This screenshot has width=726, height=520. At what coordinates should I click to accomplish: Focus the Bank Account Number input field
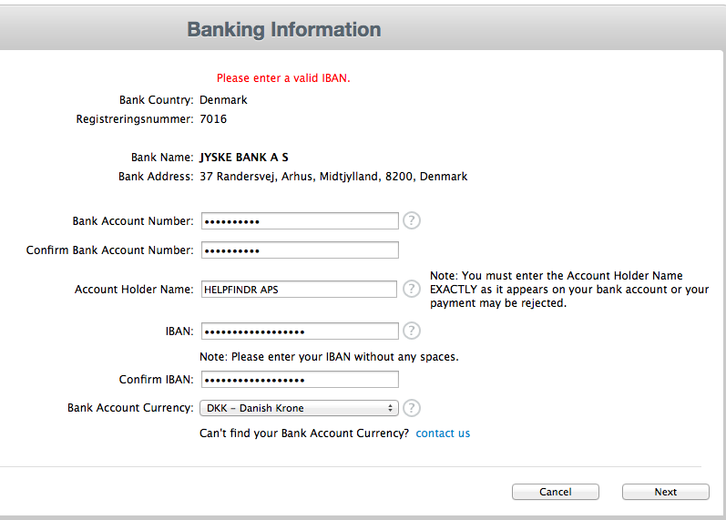299,220
